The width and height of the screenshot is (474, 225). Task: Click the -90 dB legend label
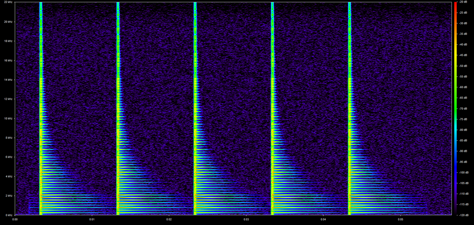[463, 151]
